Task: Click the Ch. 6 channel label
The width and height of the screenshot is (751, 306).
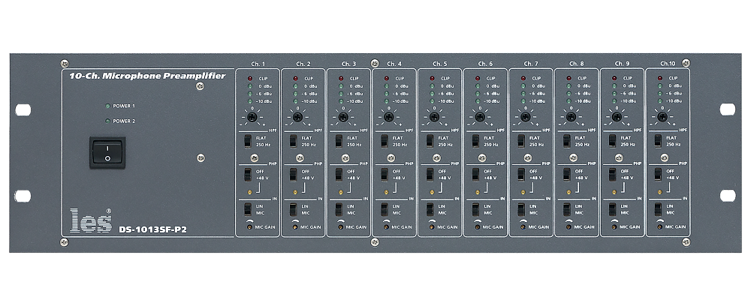Action: [x=485, y=64]
